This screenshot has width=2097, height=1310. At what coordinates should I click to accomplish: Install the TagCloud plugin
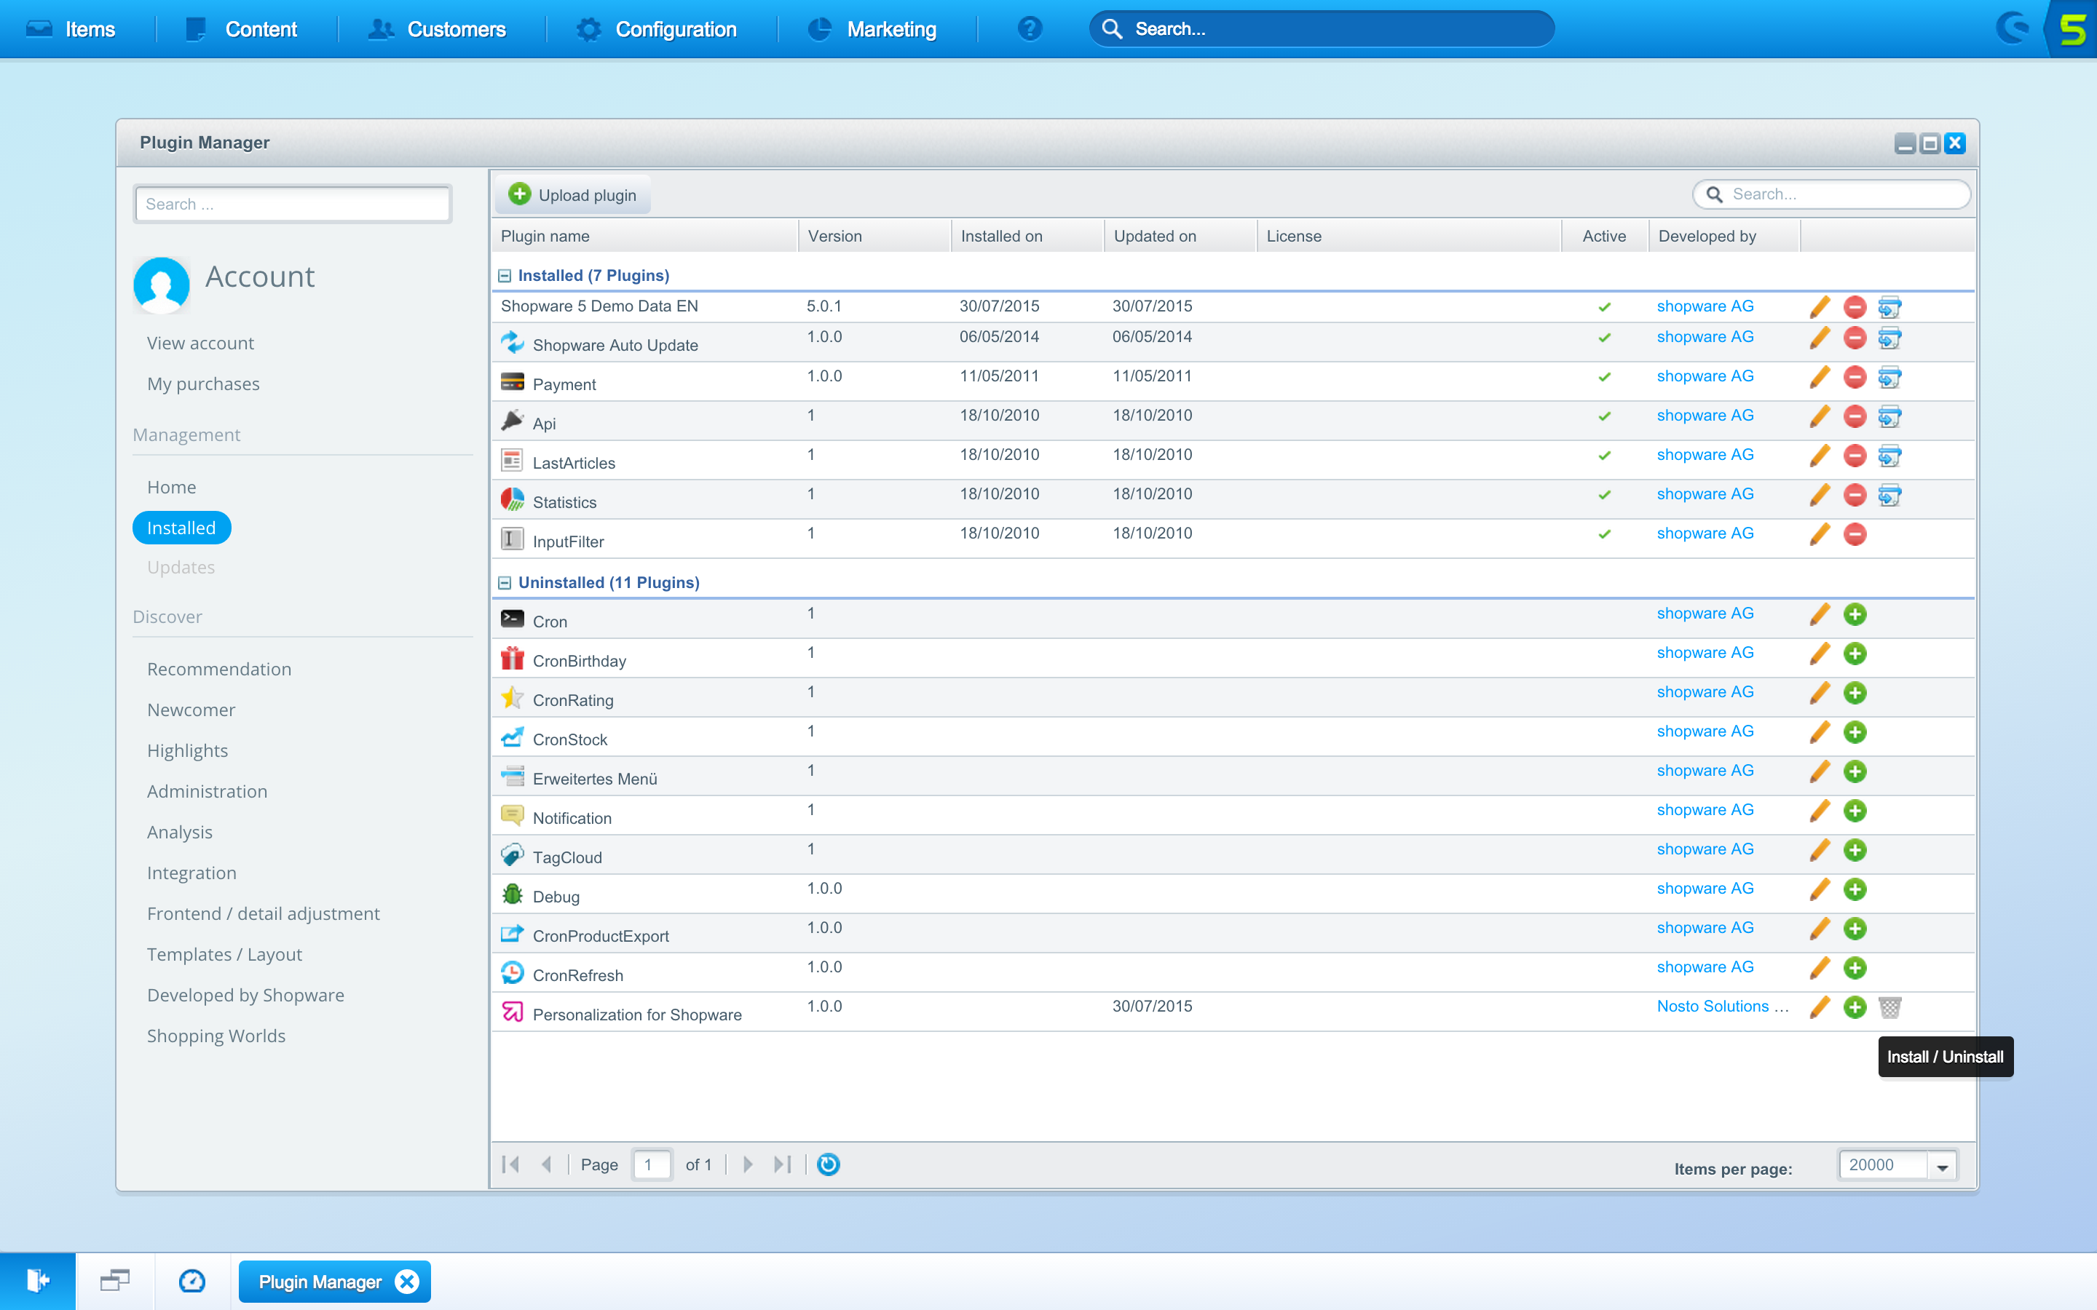[x=1855, y=850]
